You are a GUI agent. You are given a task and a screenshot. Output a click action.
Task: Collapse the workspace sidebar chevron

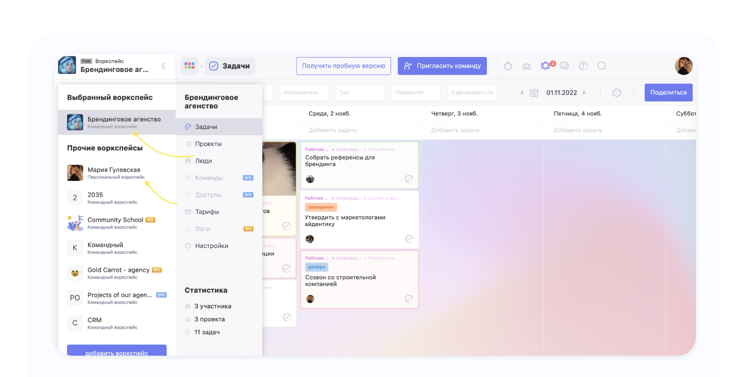(x=163, y=66)
